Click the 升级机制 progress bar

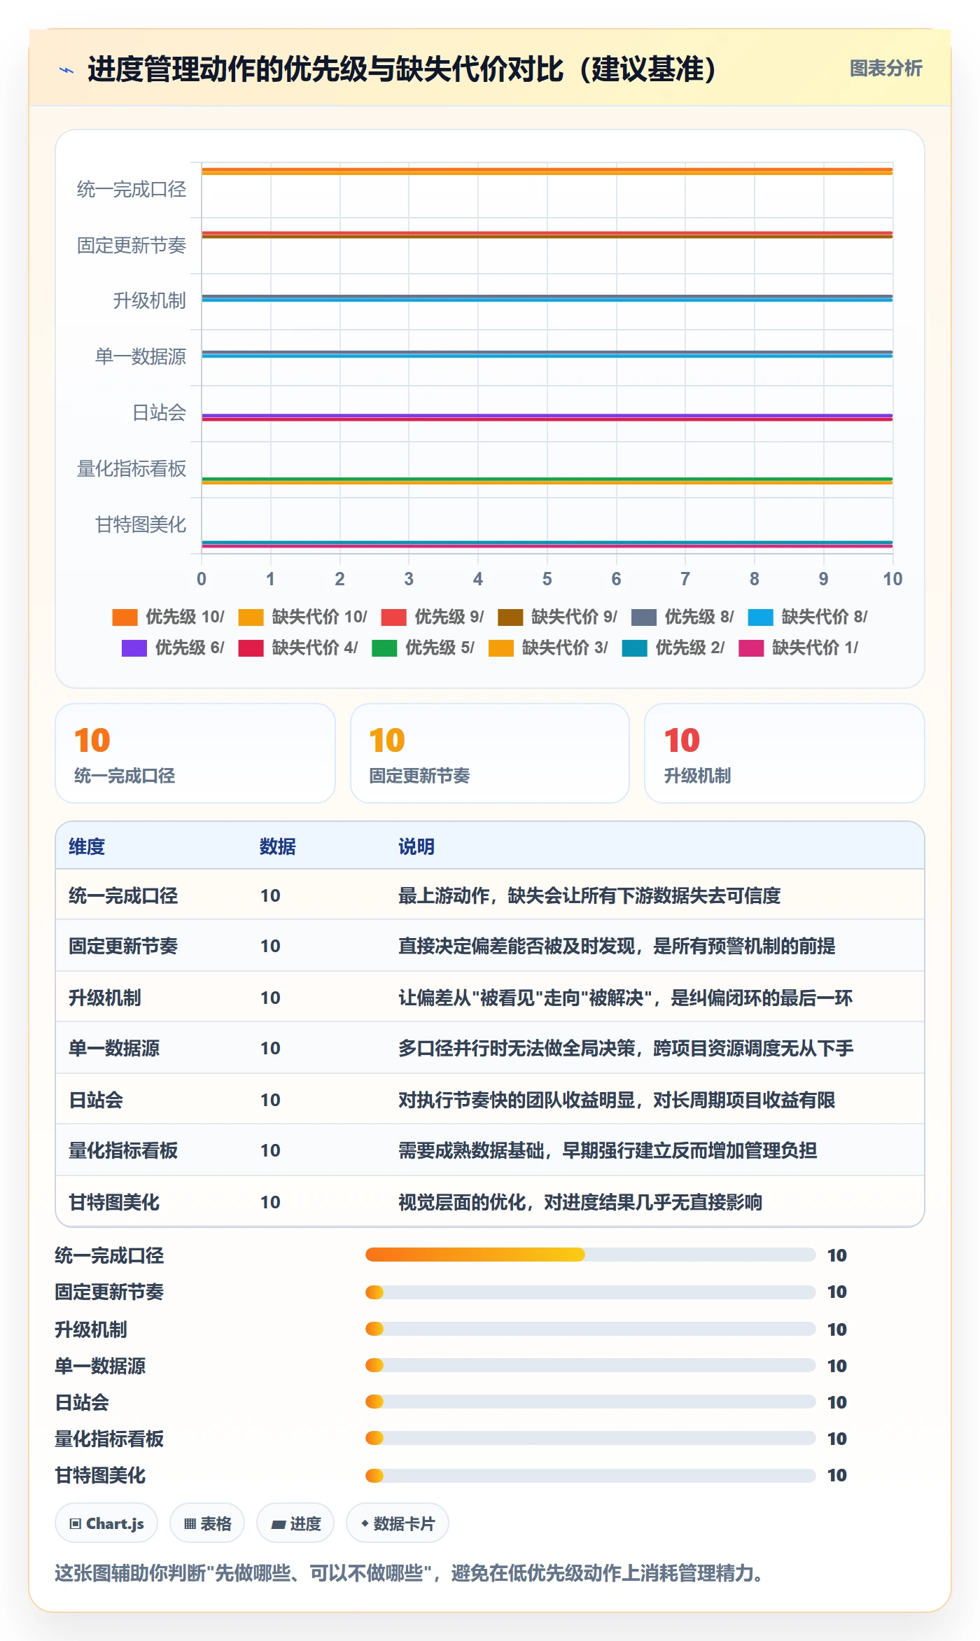pos(590,1329)
